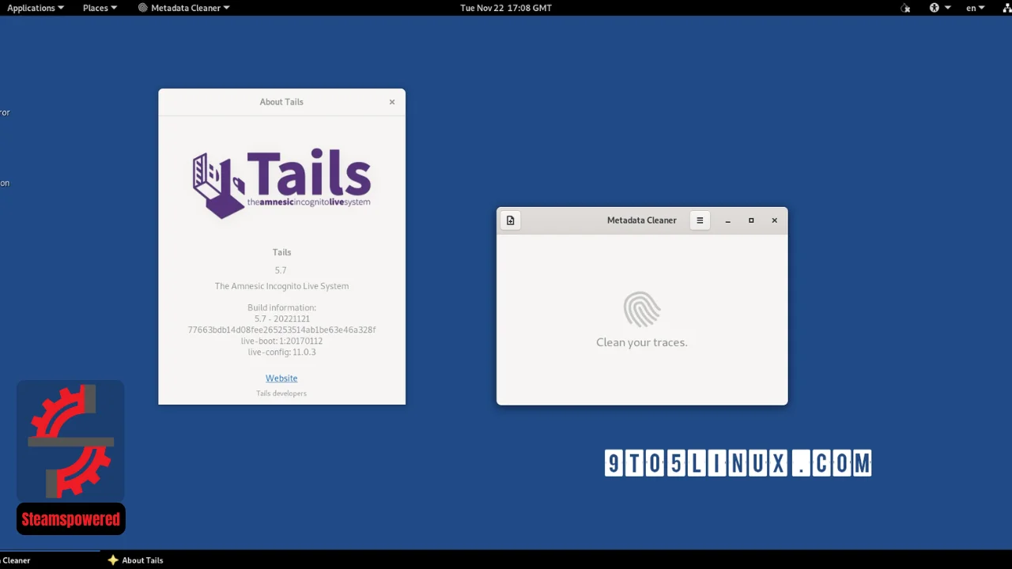This screenshot has height=569, width=1012.
Task: Click the build hash starting 77663bdb
Action: (x=281, y=330)
